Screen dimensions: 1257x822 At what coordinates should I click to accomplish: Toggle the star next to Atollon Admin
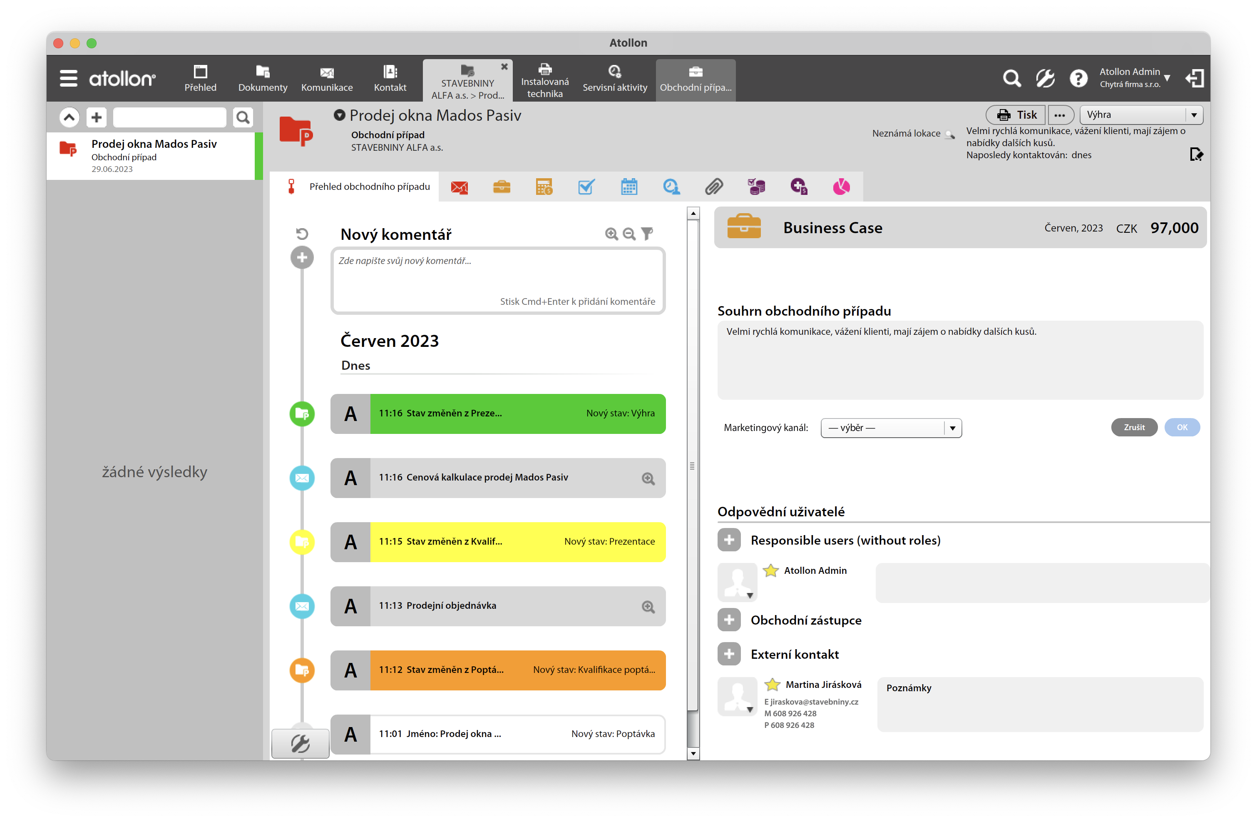770,570
